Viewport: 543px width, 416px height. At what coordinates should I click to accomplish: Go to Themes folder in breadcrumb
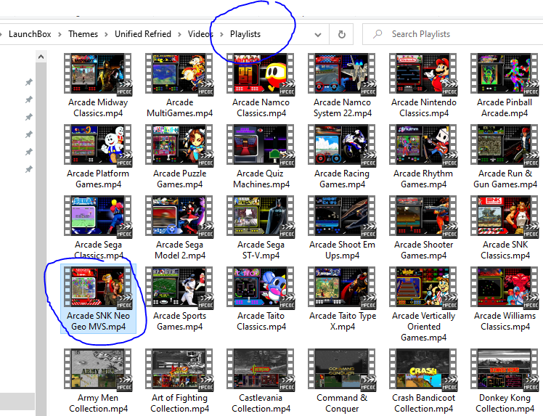coord(83,34)
